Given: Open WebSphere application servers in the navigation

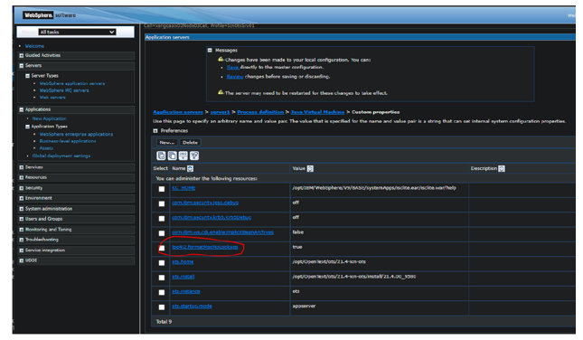Looking at the screenshot, I should [x=72, y=84].
